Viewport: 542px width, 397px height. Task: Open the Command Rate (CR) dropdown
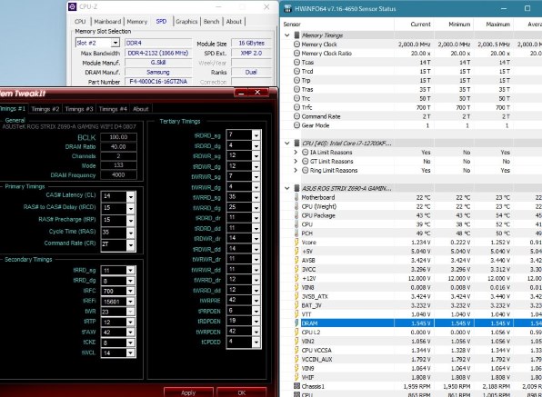[131, 244]
